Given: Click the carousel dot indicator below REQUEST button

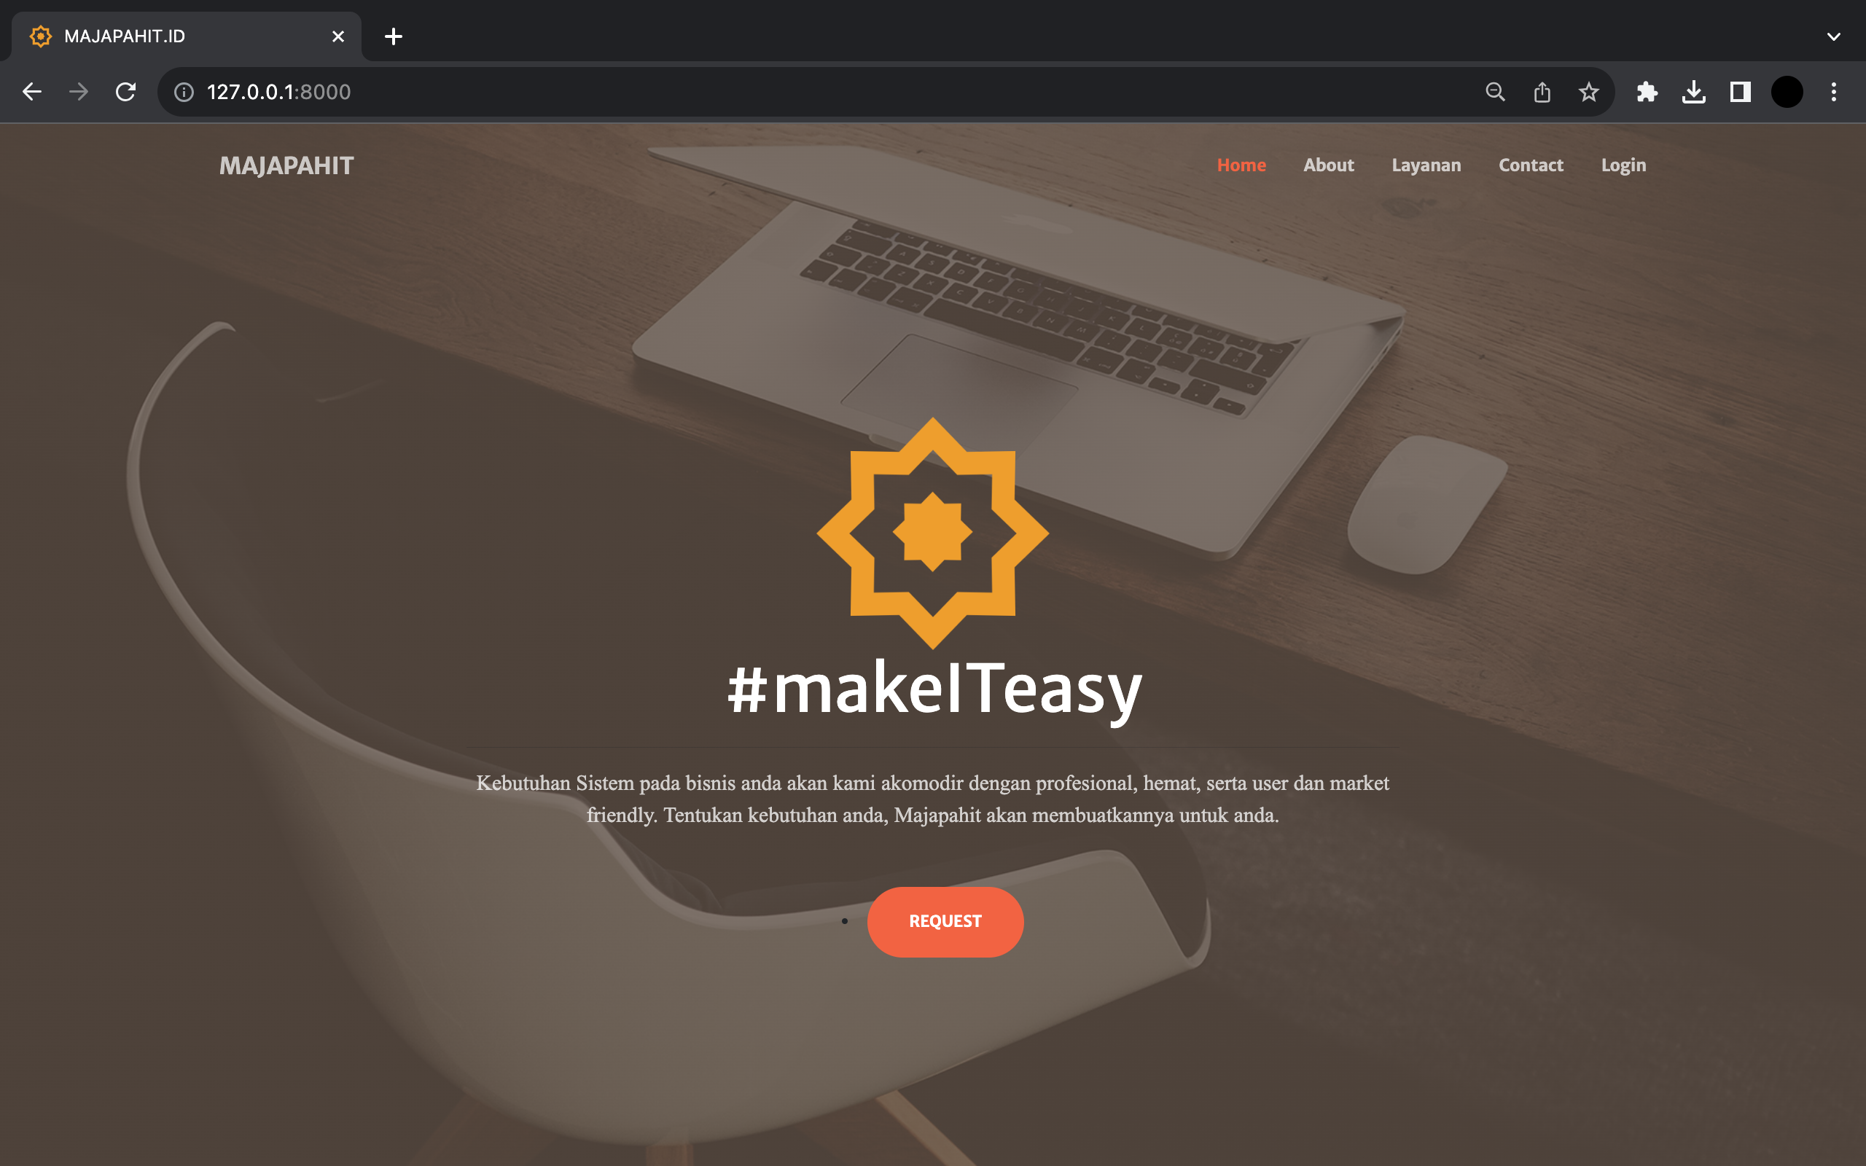Looking at the screenshot, I should click(845, 922).
